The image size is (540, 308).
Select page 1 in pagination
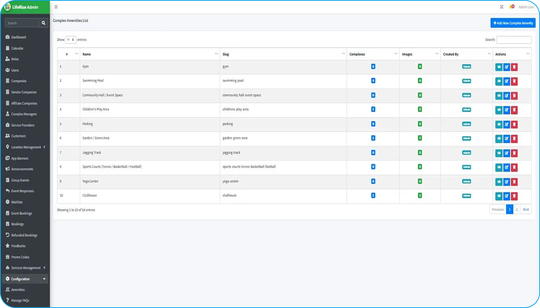510,209
